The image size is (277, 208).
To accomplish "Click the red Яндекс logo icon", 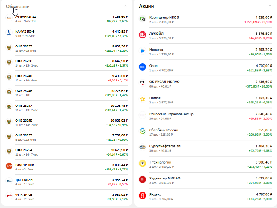I will 142,195.
